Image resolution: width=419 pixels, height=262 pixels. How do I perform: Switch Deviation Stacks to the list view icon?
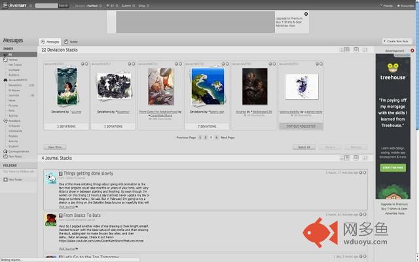pos(342,50)
